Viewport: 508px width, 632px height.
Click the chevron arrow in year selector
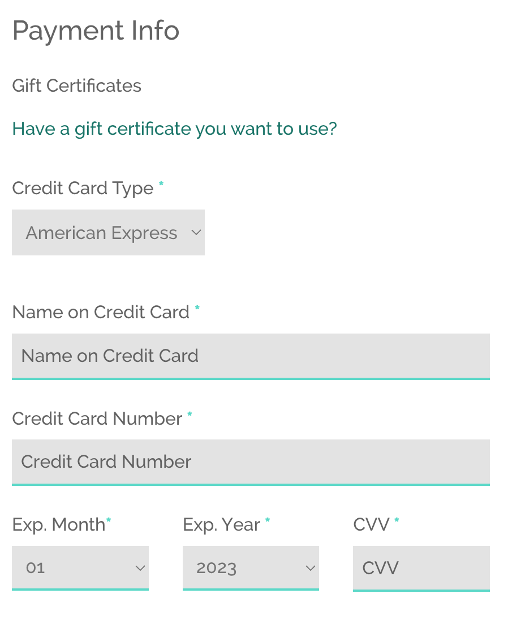310,567
